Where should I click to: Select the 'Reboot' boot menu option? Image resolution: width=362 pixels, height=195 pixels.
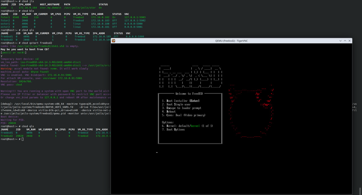171,112
